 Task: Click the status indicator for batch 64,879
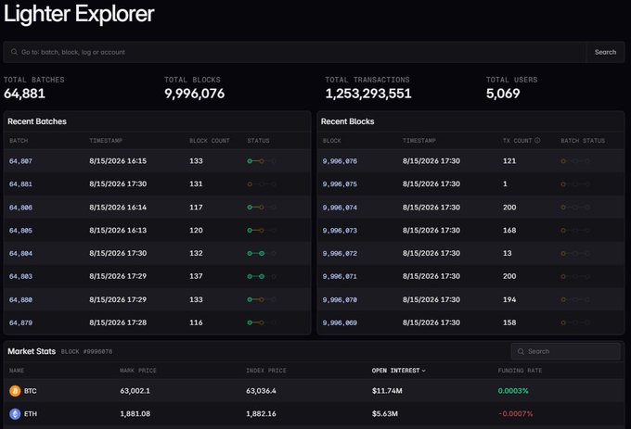pyautogui.click(x=261, y=322)
